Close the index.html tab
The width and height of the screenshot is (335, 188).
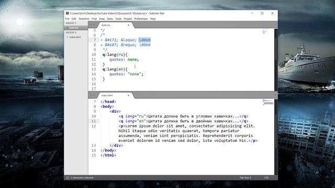pyautogui.click(x=128, y=96)
